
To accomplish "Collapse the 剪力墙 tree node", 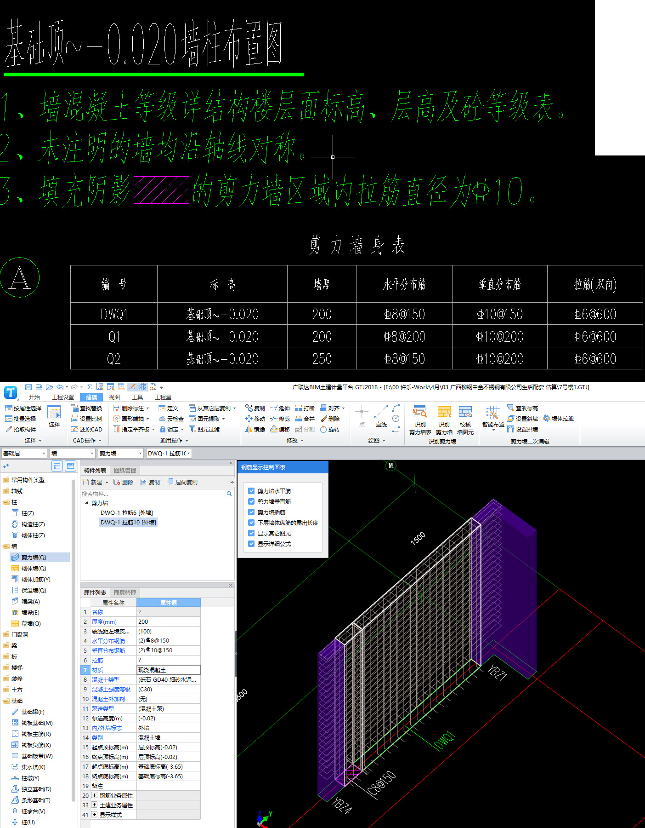I will 86,503.
